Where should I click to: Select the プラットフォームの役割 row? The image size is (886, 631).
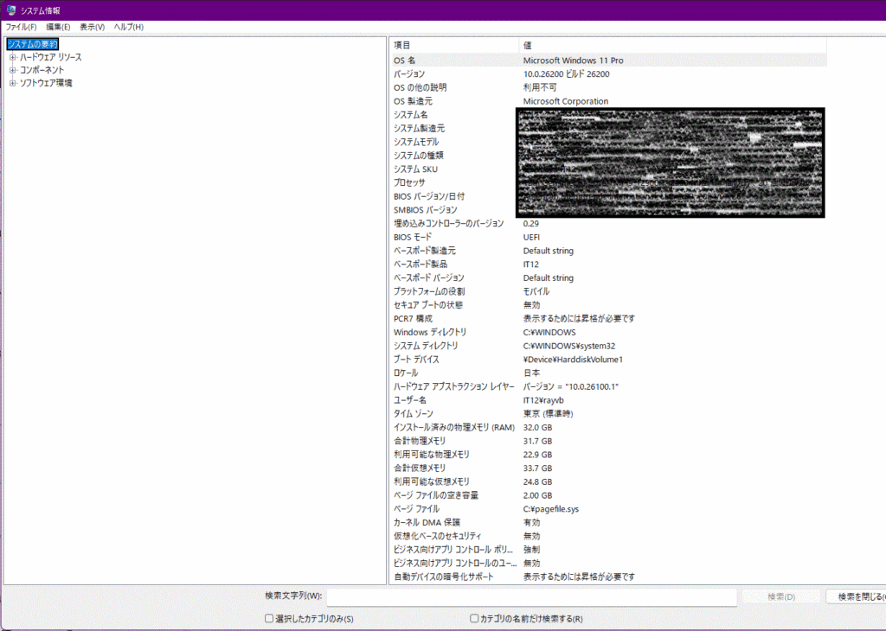pos(608,291)
